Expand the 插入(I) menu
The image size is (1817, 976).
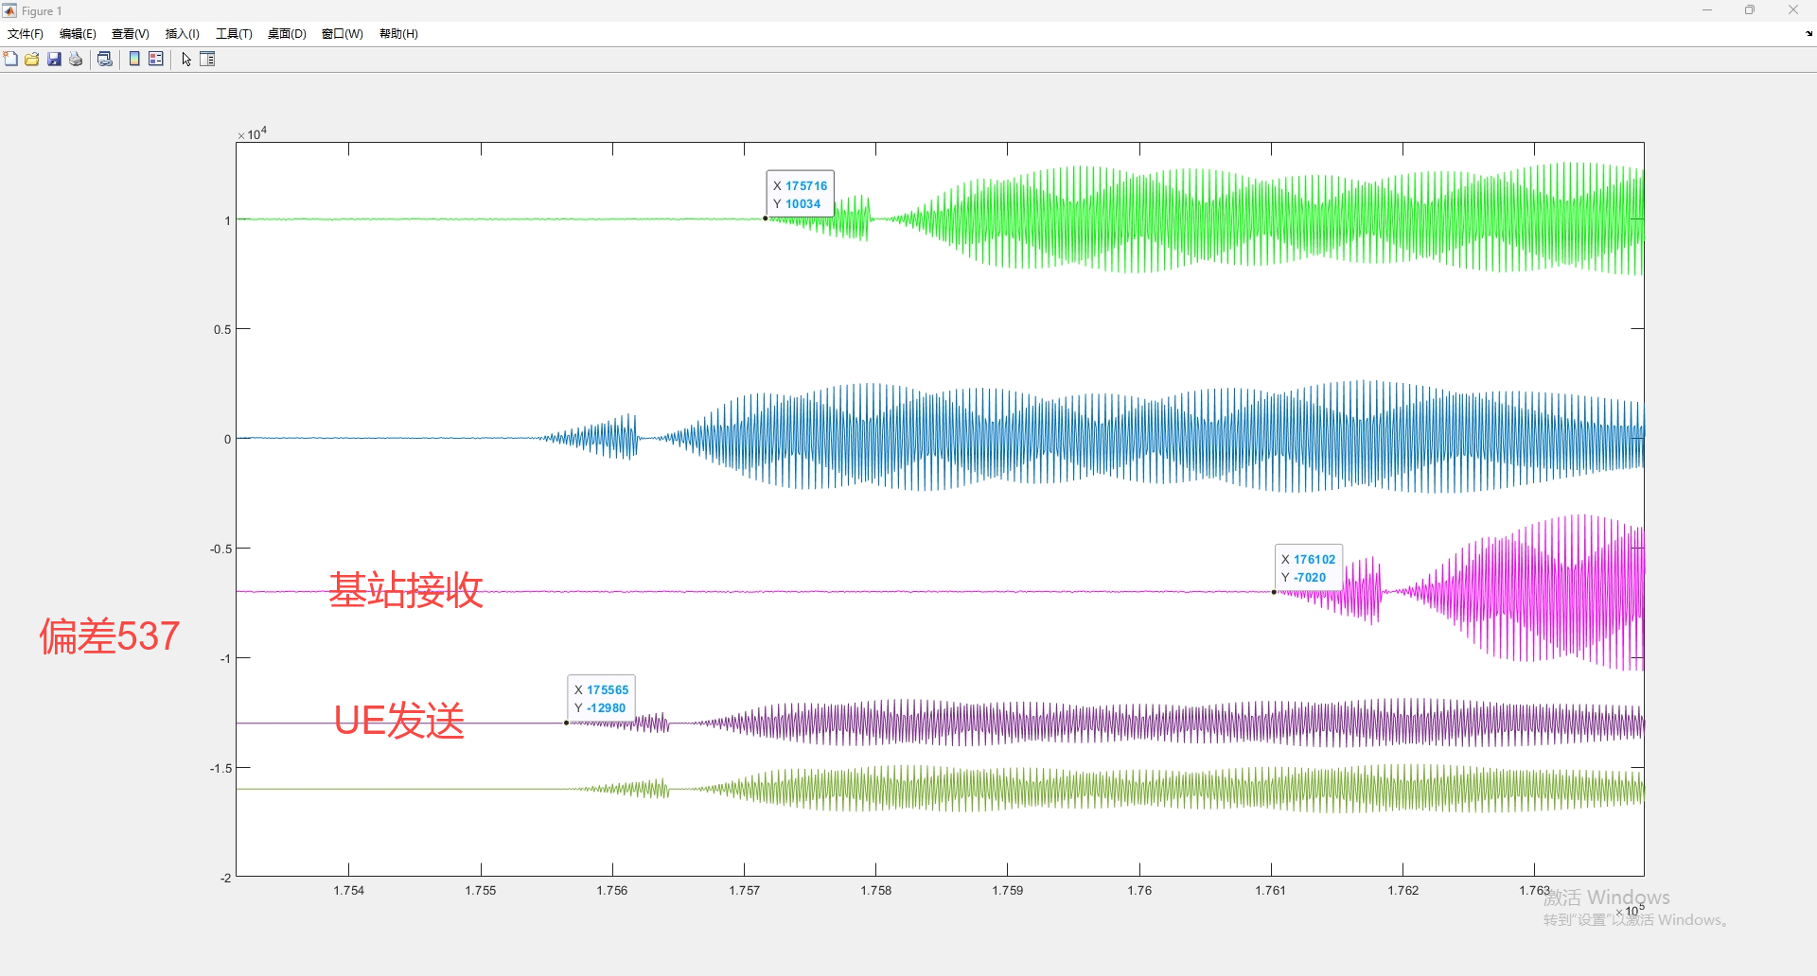pyautogui.click(x=182, y=34)
